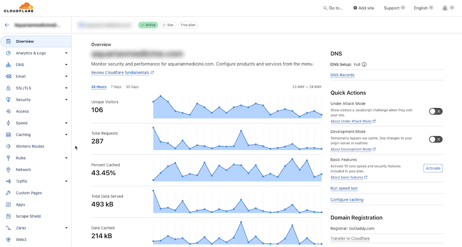Click the Run speed test link

(344, 188)
